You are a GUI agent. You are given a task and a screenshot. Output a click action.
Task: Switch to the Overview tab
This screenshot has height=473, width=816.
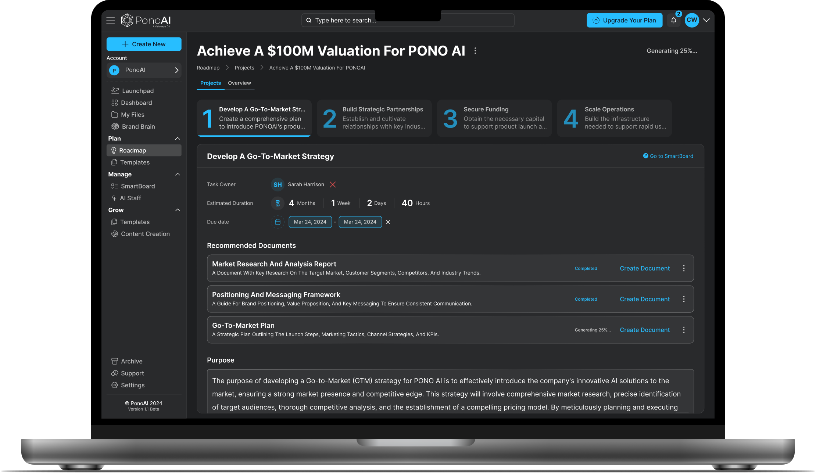click(x=239, y=83)
